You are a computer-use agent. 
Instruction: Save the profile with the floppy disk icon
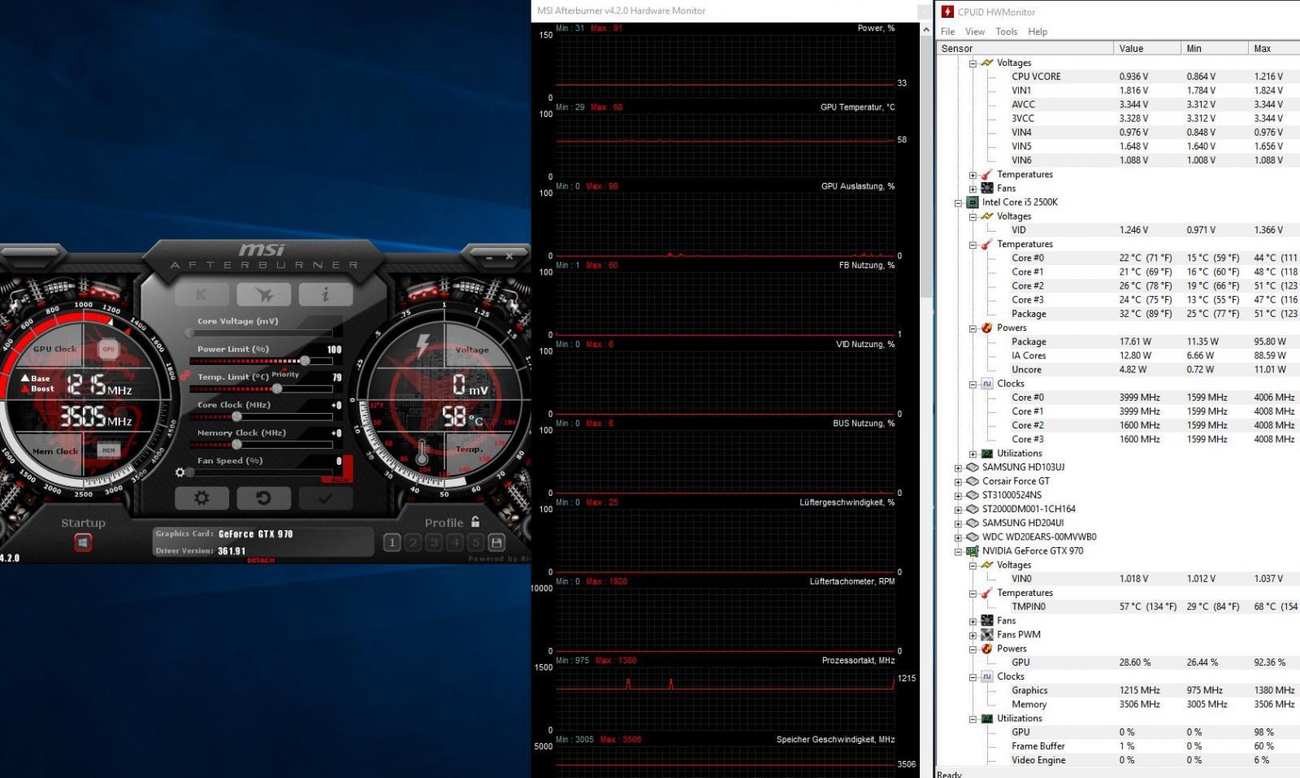coord(496,542)
